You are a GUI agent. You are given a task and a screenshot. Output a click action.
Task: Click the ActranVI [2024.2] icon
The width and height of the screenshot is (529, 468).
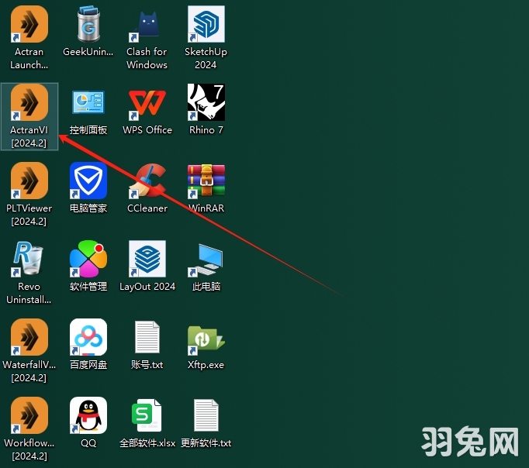tap(29, 103)
